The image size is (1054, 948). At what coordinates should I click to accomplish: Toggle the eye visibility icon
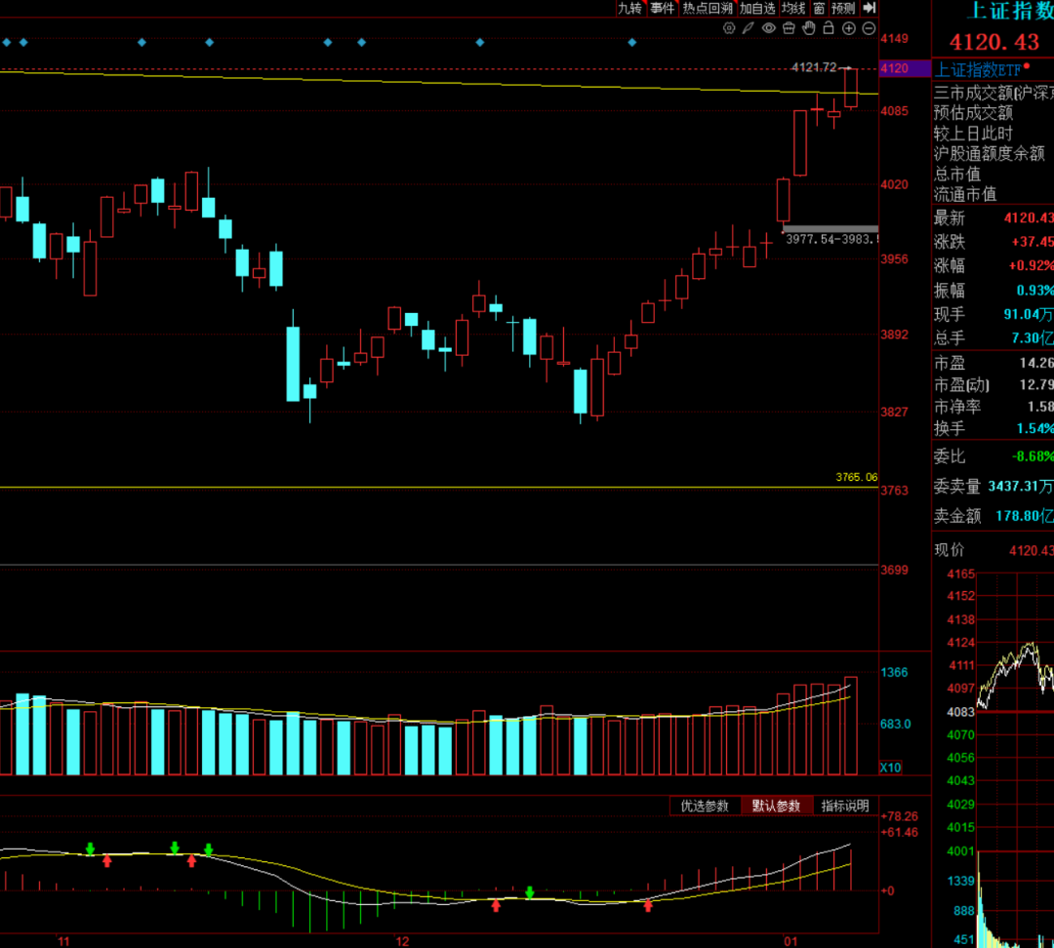(x=769, y=28)
